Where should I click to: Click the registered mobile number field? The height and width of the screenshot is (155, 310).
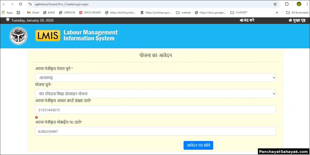coord(155,131)
